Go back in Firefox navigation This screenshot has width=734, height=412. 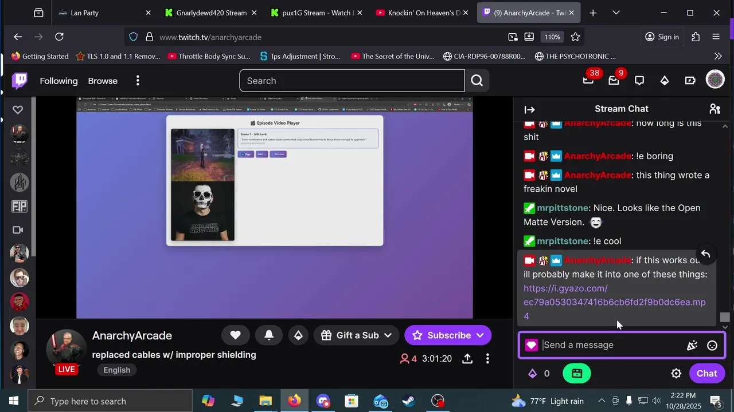click(x=18, y=37)
